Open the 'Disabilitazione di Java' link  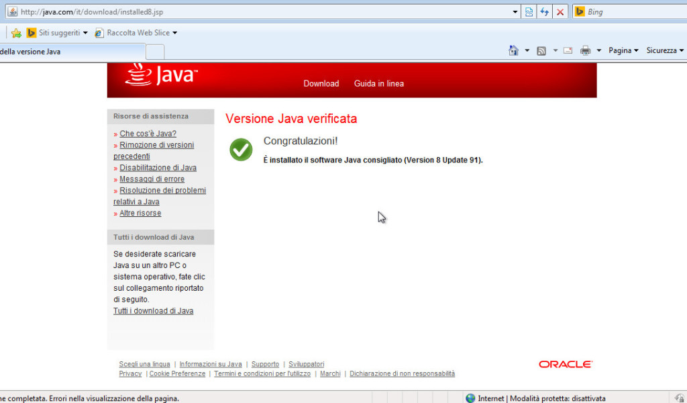[x=158, y=167]
